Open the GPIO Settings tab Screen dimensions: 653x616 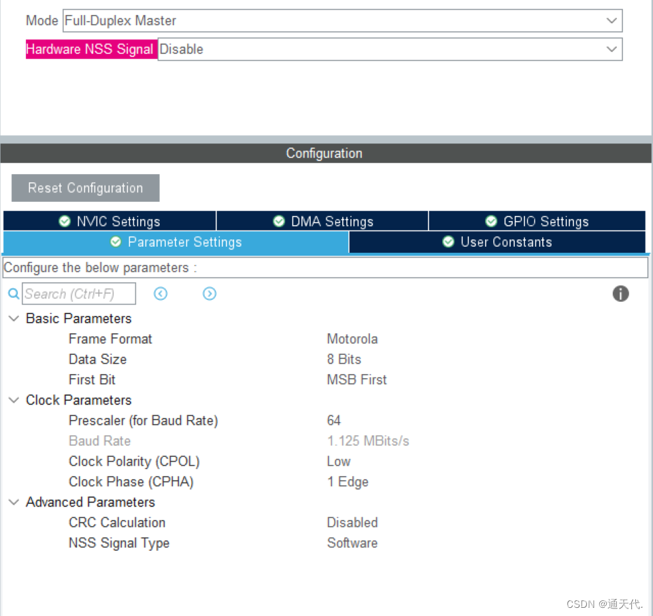tap(537, 220)
